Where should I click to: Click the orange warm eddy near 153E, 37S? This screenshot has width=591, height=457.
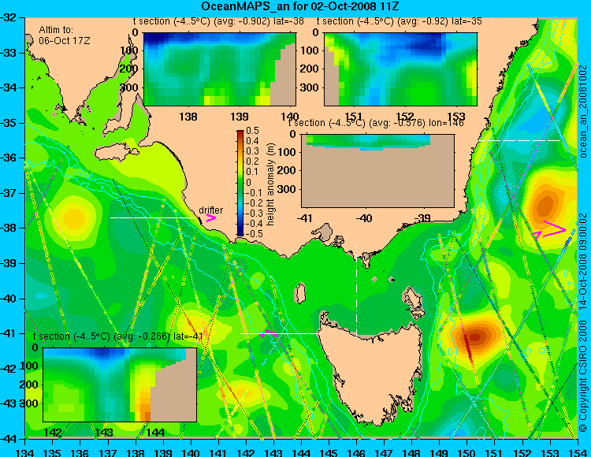pos(545,206)
